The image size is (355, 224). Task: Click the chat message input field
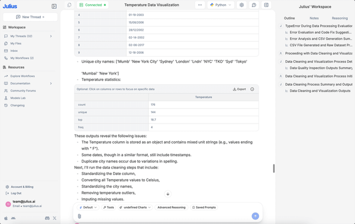click(x=166, y=216)
